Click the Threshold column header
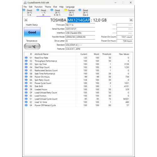The image size is (157, 157). 106,54
